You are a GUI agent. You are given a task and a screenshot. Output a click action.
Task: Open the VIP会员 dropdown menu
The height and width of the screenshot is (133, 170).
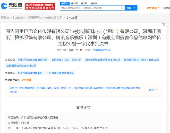[x=153, y=8]
